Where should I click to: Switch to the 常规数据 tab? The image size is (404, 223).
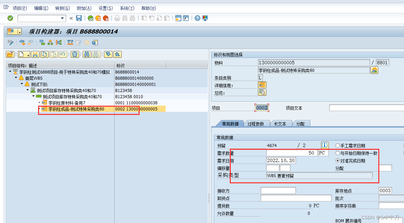click(230, 124)
